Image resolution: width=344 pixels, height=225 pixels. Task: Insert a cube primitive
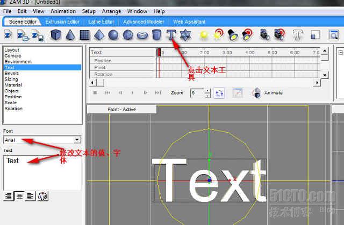click(56, 35)
